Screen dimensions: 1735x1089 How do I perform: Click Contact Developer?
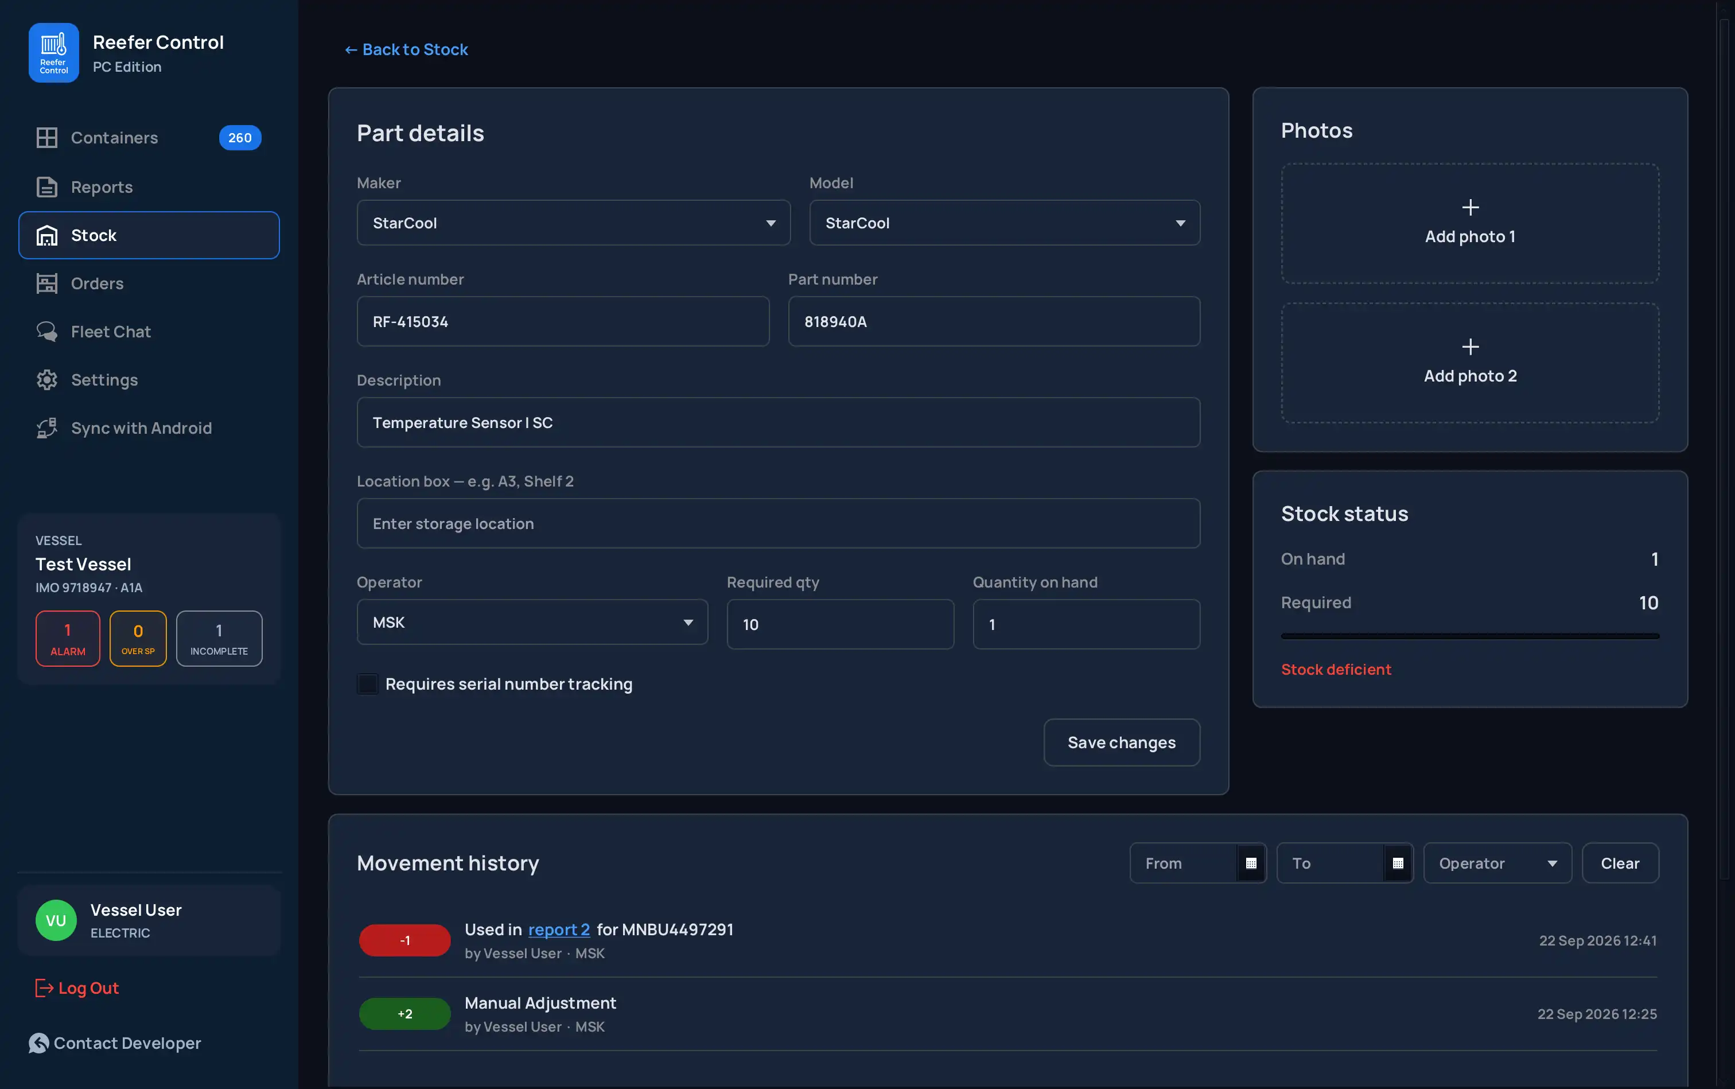(x=115, y=1043)
